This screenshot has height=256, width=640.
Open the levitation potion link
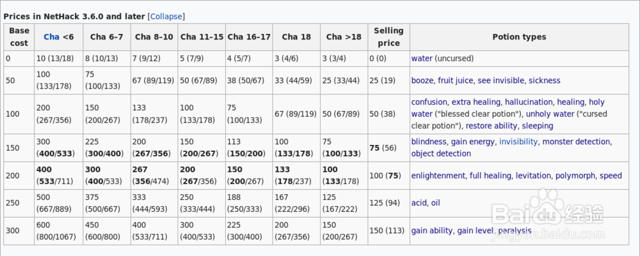532,176
